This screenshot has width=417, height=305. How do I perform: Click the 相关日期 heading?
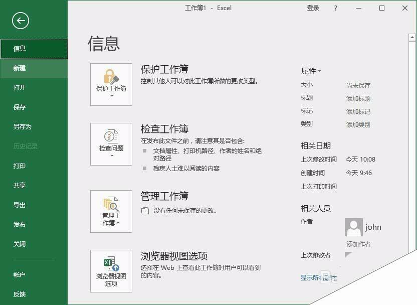[x=316, y=145]
